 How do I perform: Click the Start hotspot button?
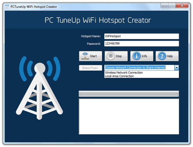point(90,56)
